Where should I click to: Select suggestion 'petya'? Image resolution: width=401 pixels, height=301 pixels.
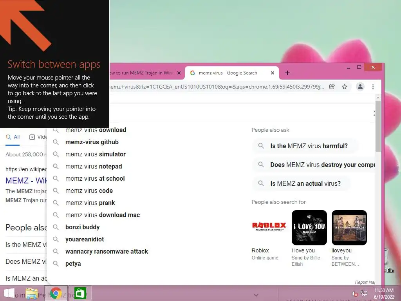click(x=73, y=264)
